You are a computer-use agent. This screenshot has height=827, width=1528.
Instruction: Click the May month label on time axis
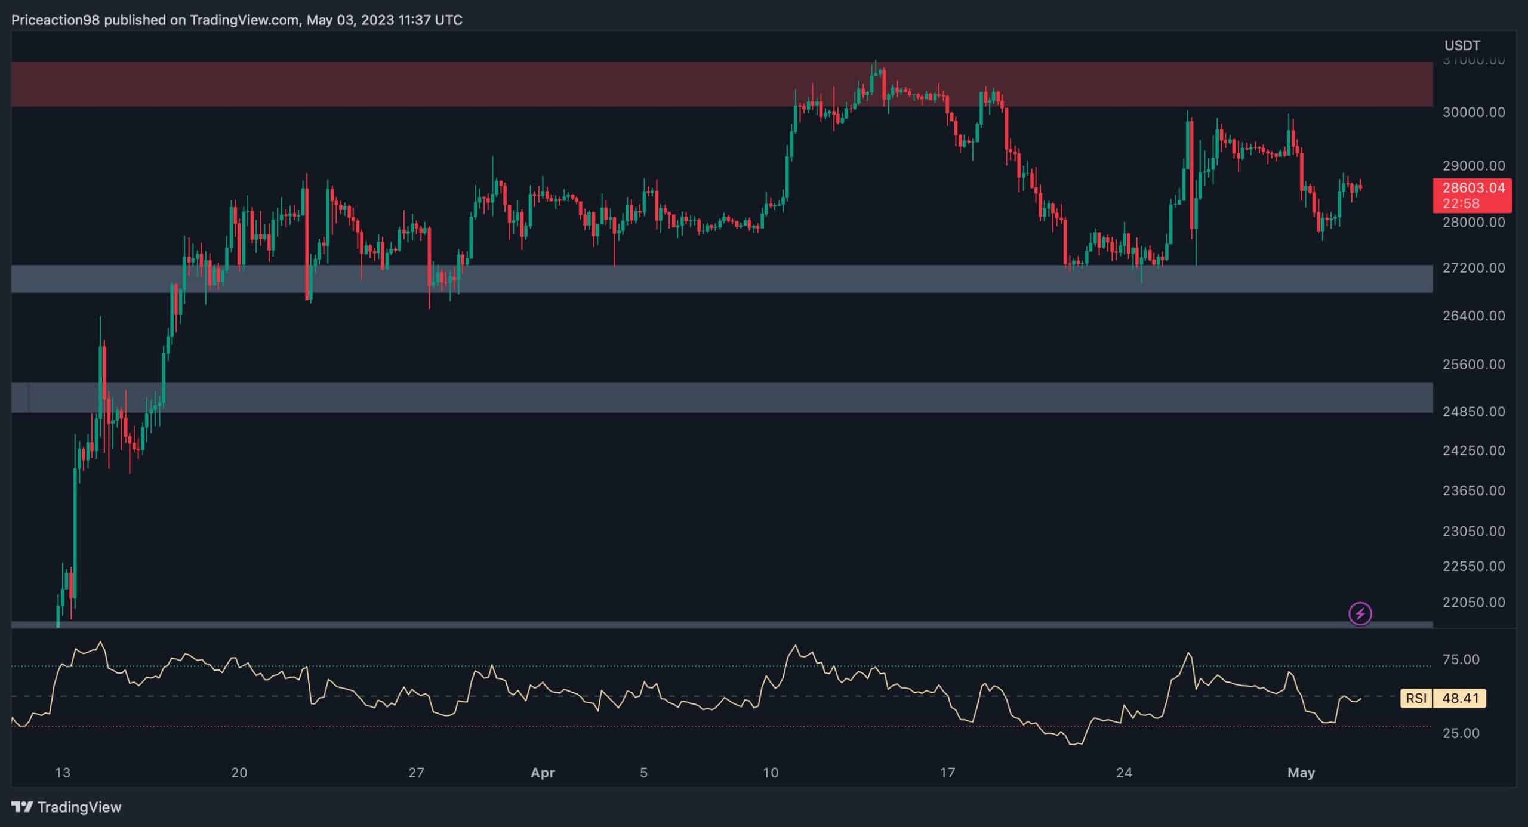1301,773
